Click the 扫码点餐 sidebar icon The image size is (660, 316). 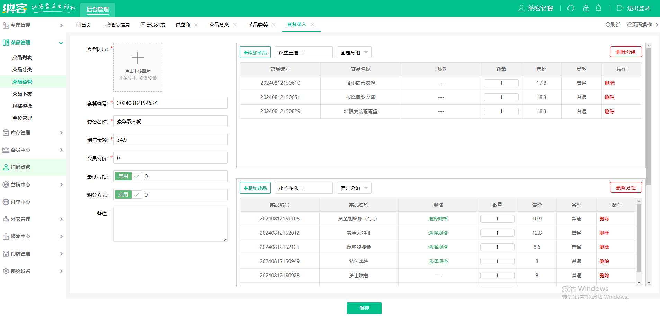6,167
